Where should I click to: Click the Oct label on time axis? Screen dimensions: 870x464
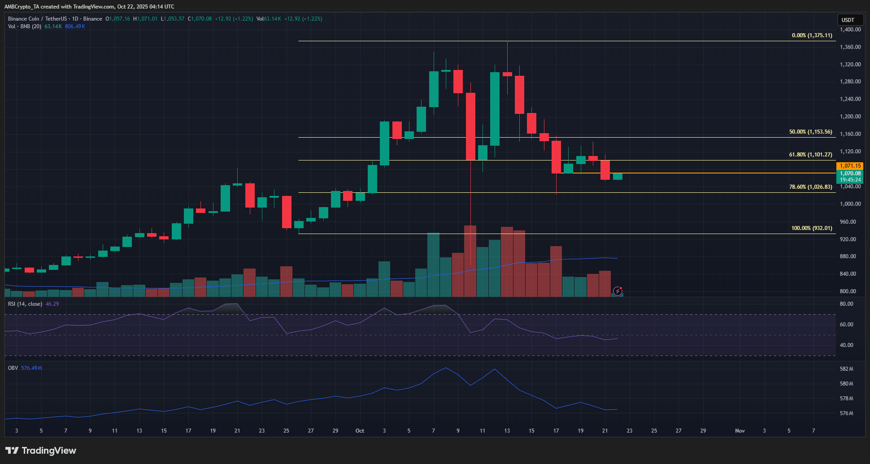point(360,431)
